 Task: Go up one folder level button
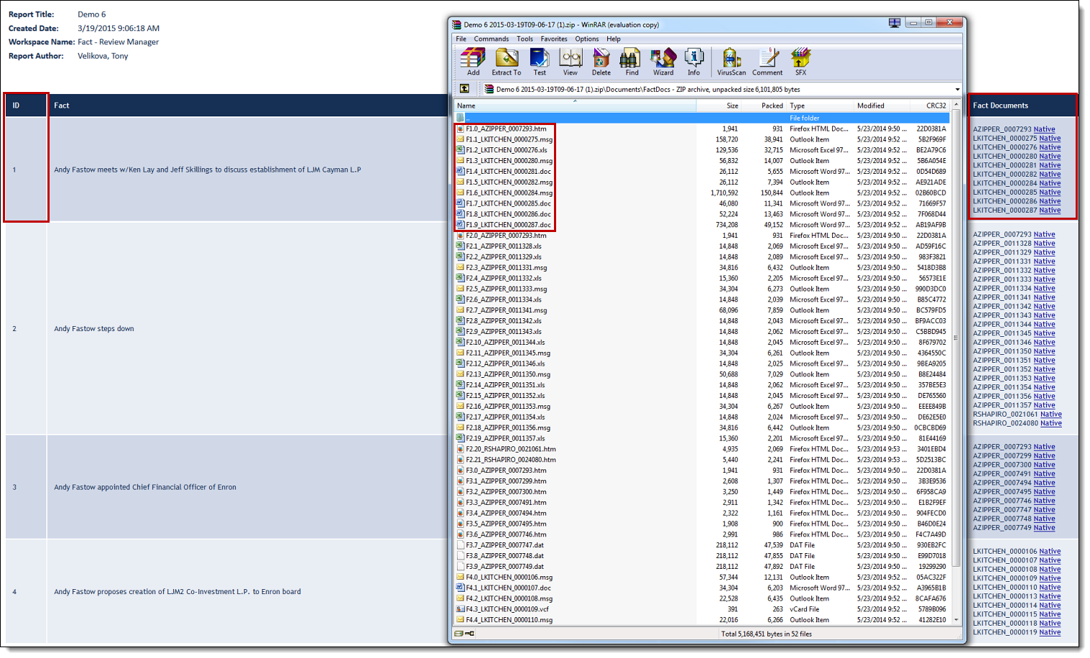[465, 89]
